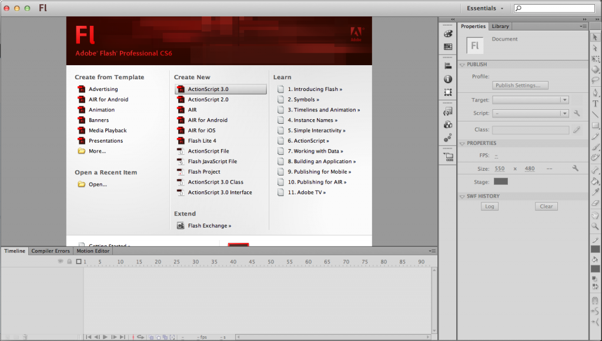Open the Flash Exchange link
Image resolution: width=602 pixels, height=341 pixels.
[x=209, y=226]
